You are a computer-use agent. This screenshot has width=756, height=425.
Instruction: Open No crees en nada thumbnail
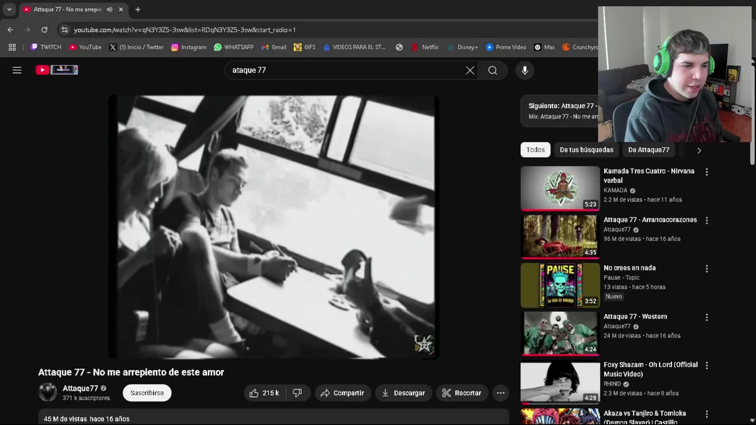(x=560, y=285)
